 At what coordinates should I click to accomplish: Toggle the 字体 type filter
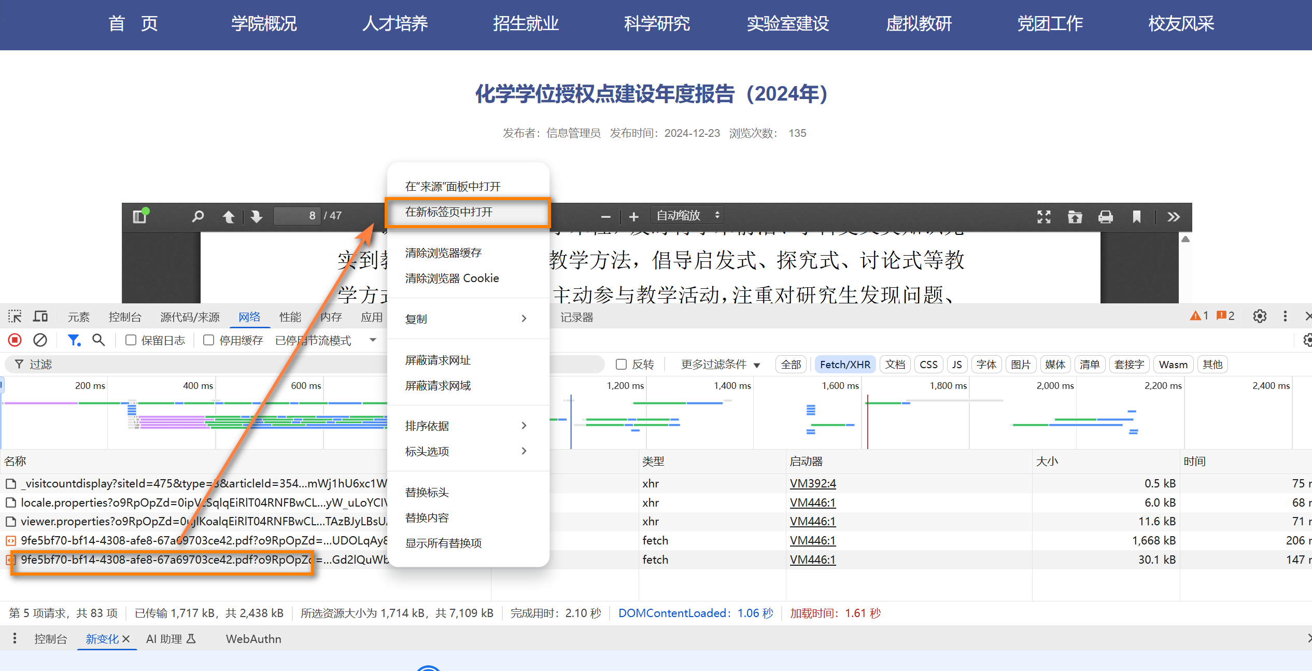pyautogui.click(x=986, y=365)
